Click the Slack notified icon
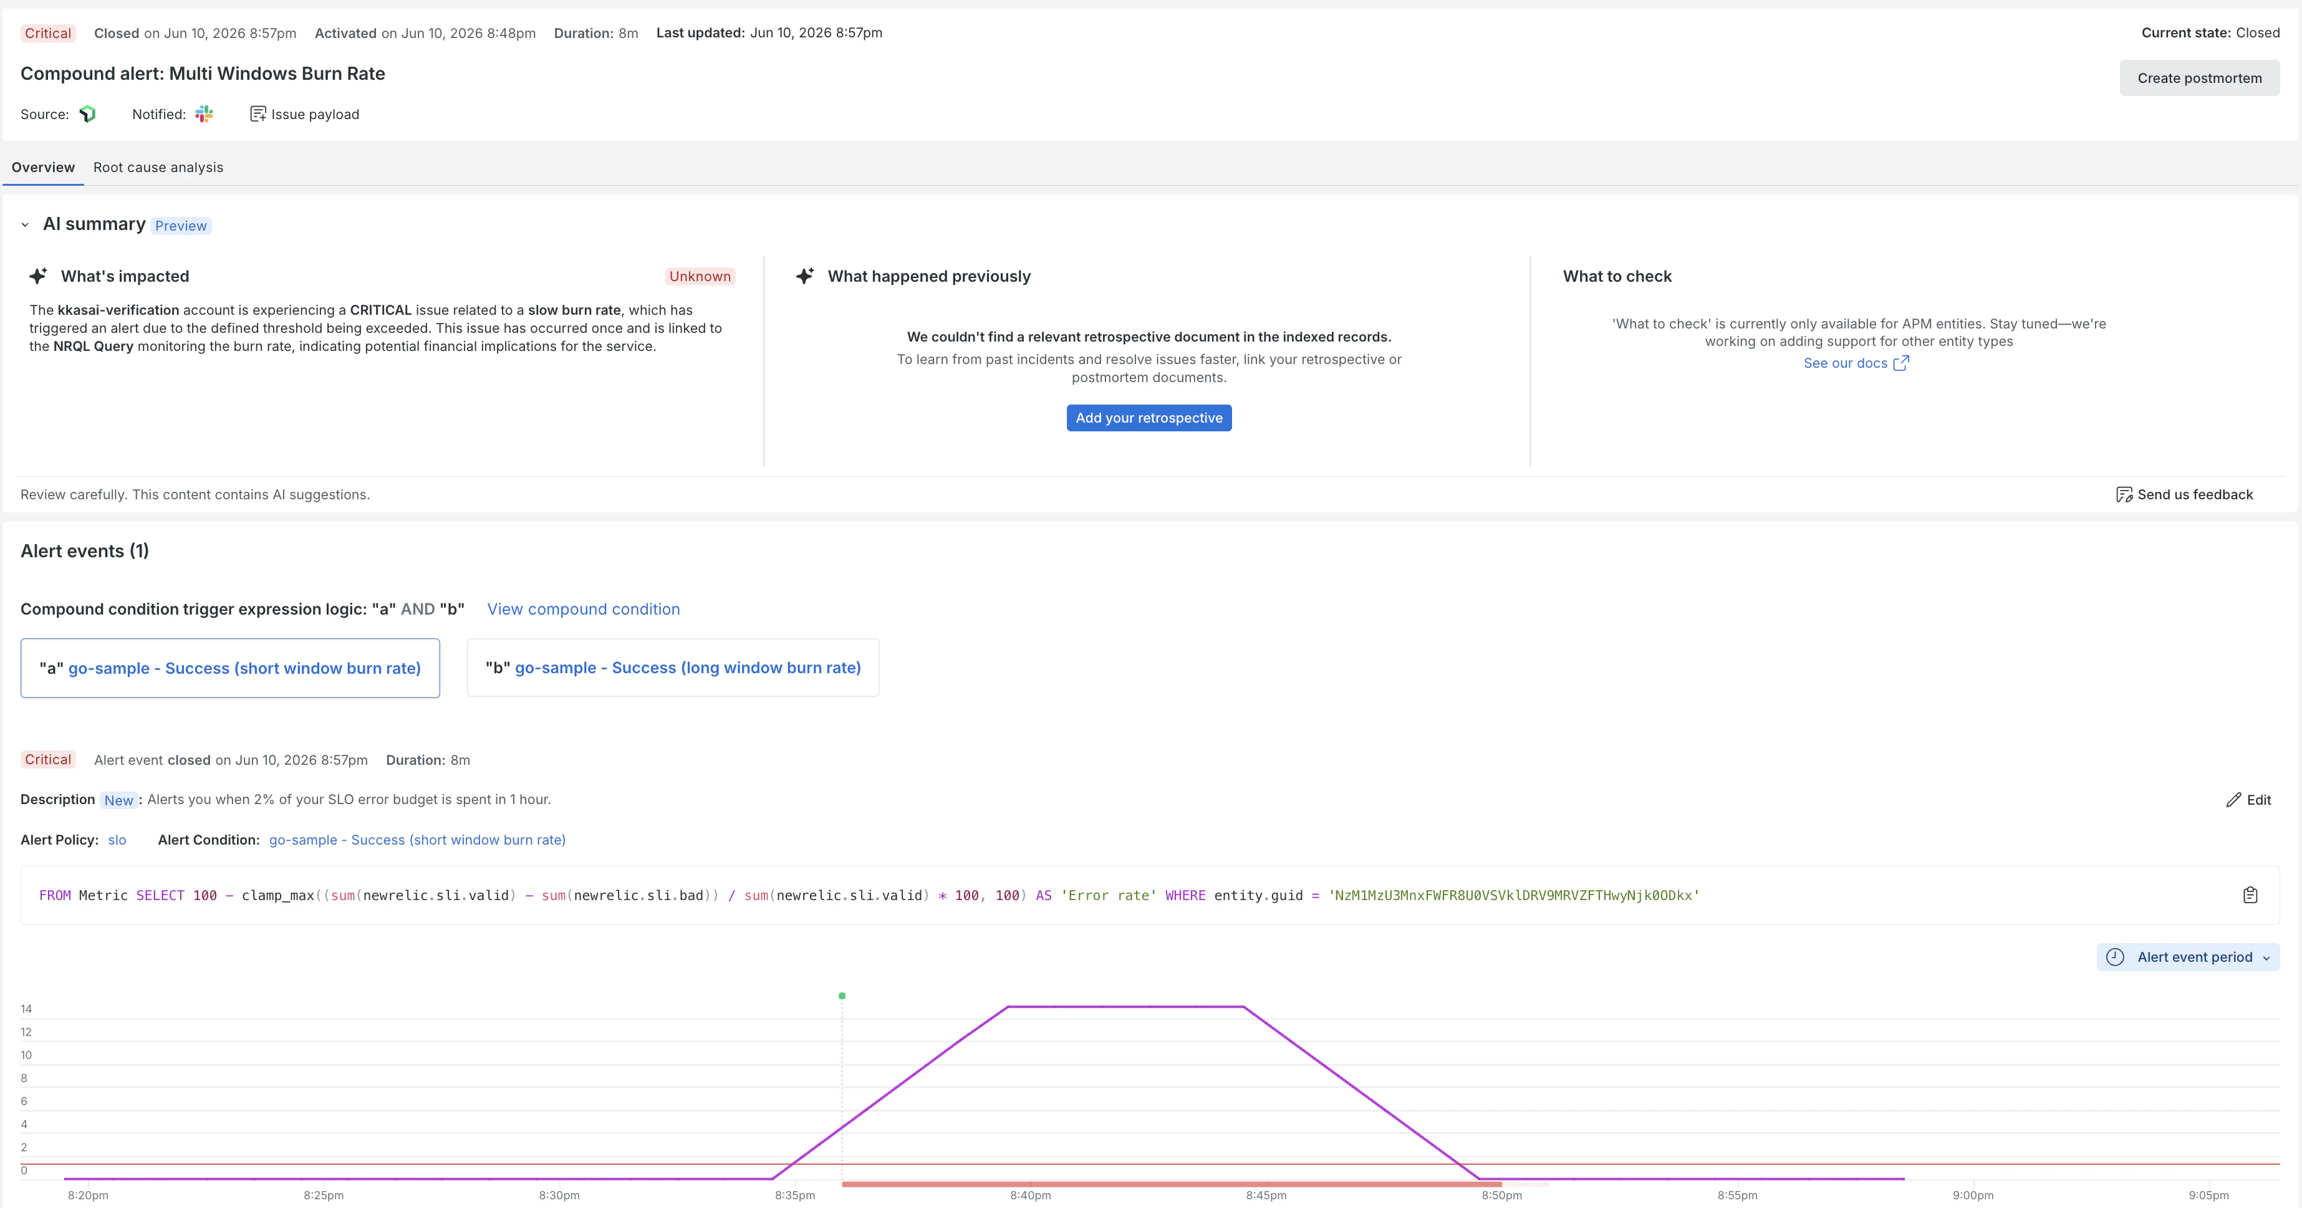Screen dimensions: 2302x1208 (205, 114)
